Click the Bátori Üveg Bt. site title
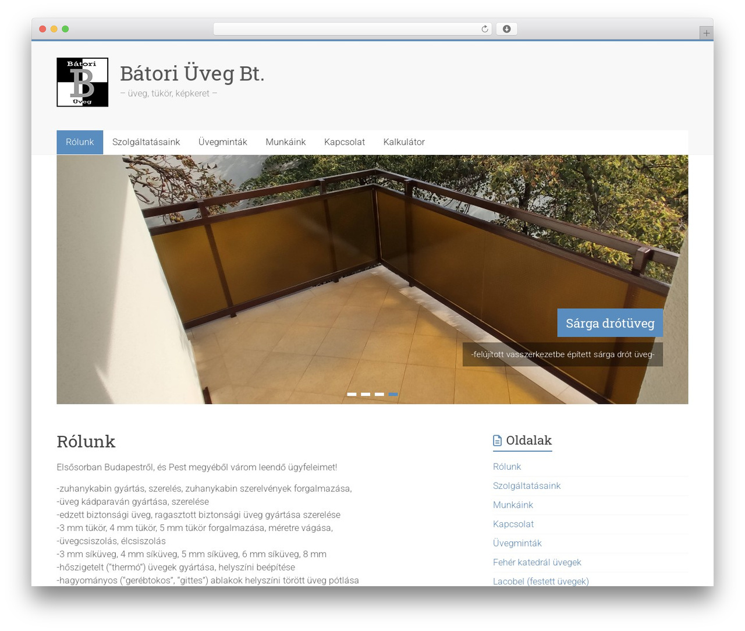This screenshot has width=745, height=631. pyautogui.click(x=192, y=73)
